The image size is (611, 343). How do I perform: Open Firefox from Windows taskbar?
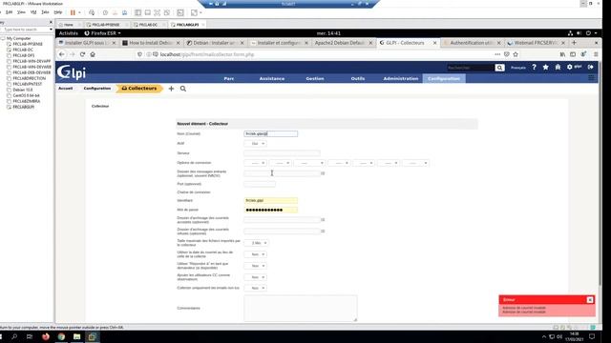[46, 336]
